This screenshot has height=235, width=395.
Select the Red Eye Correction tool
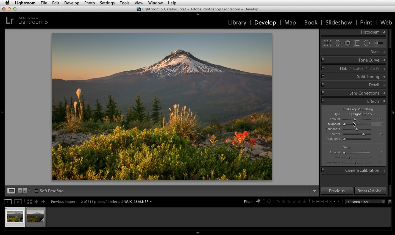(348, 43)
